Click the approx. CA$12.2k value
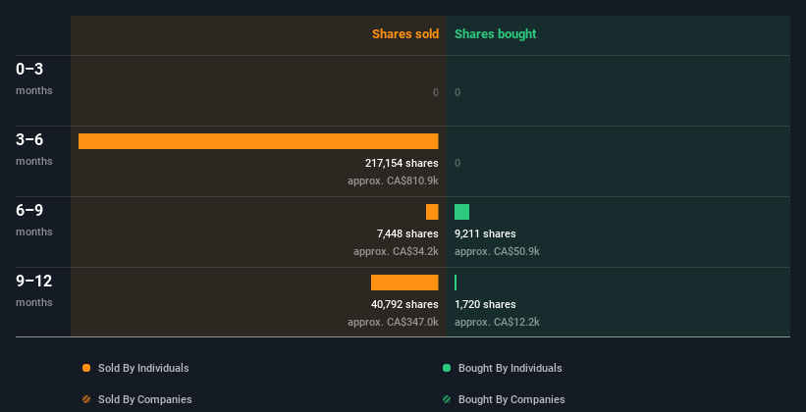 pyautogui.click(x=497, y=322)
